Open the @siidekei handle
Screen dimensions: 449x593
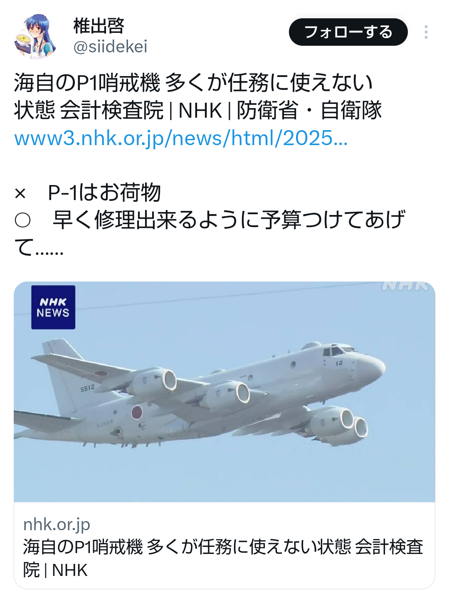[x=110, y=47]
